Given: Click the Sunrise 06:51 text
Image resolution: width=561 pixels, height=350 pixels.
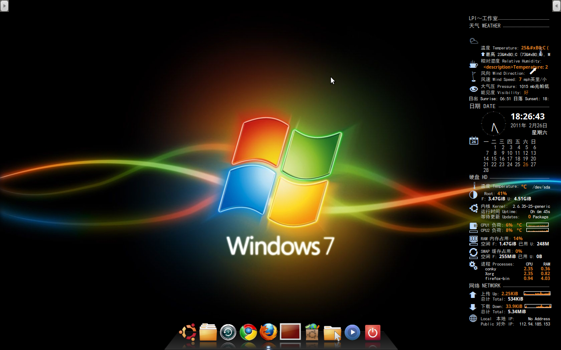Looking at the screenshot, I should coord(495,99).
